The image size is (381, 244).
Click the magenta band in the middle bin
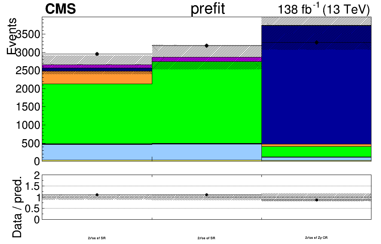tap(207, 59)
